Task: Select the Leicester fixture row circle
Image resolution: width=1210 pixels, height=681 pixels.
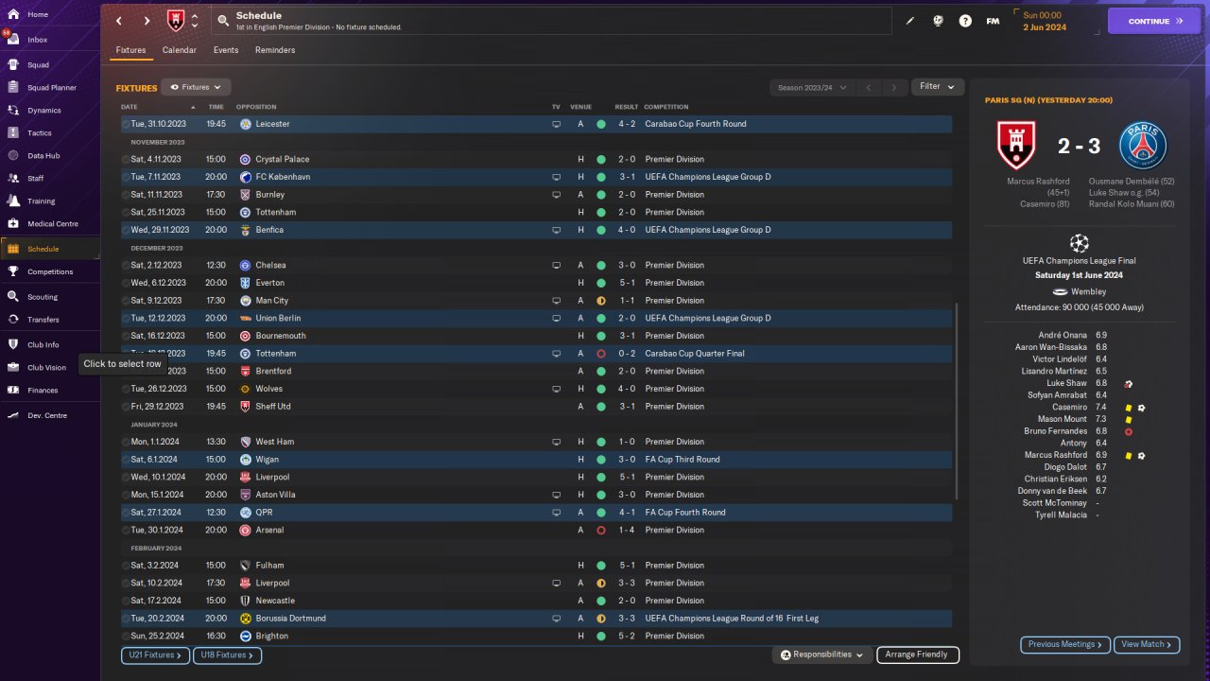Action: (x=126, y=124)
